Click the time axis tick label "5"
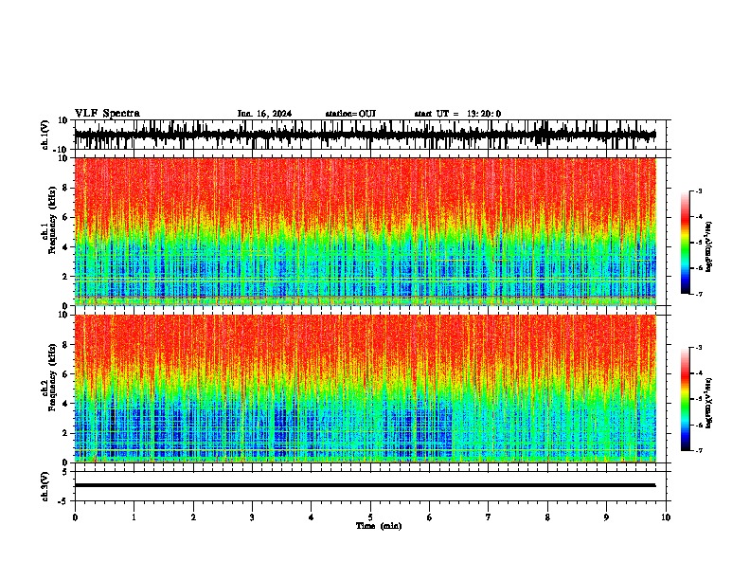 coord(370,517)
